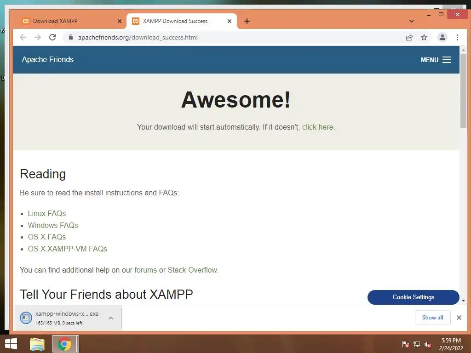The image size is (471, 353).
Task: Bookmark this page with the star icon
Action: pyautogui.click(x=424, y=37)
